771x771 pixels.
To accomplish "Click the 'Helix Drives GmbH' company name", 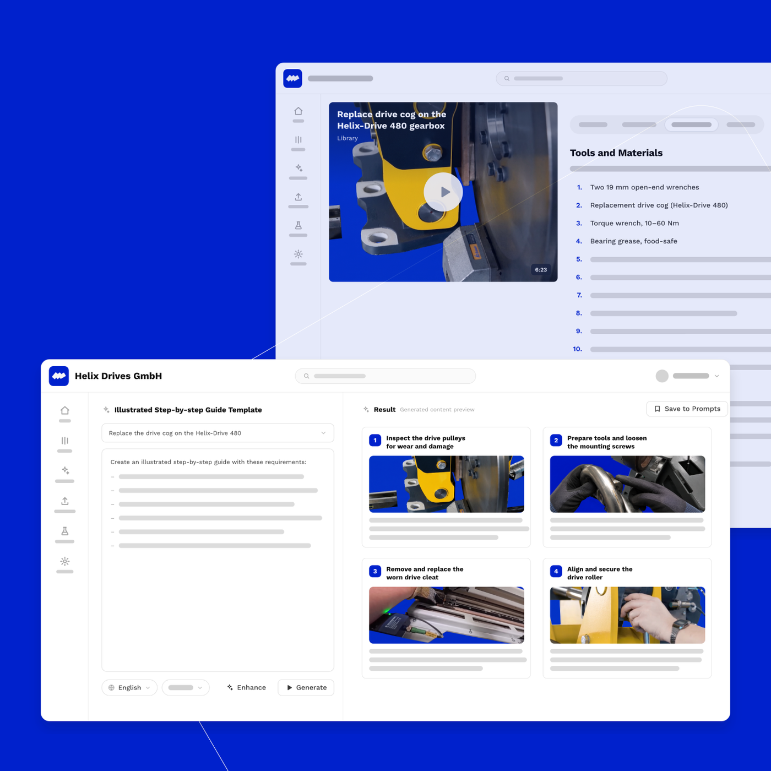I will point(118,376).
